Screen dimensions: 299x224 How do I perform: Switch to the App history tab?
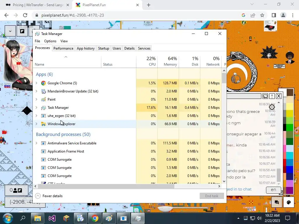point(86,48)
